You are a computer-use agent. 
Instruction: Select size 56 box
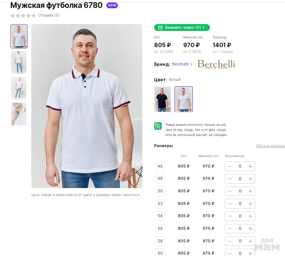(160, 228)
